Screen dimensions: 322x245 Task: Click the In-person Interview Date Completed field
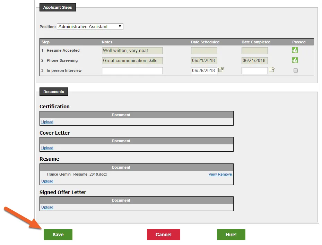pyautogui.click(x=255, y=70)
